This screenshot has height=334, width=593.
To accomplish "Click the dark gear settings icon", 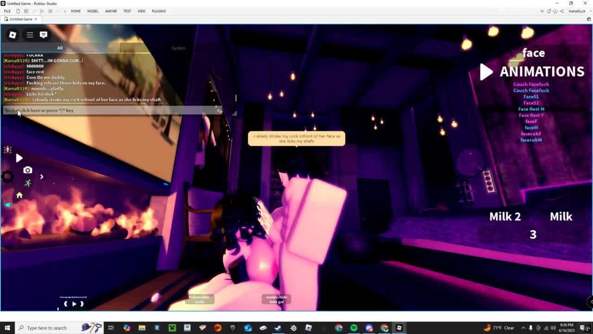I will tap(7, 176).
